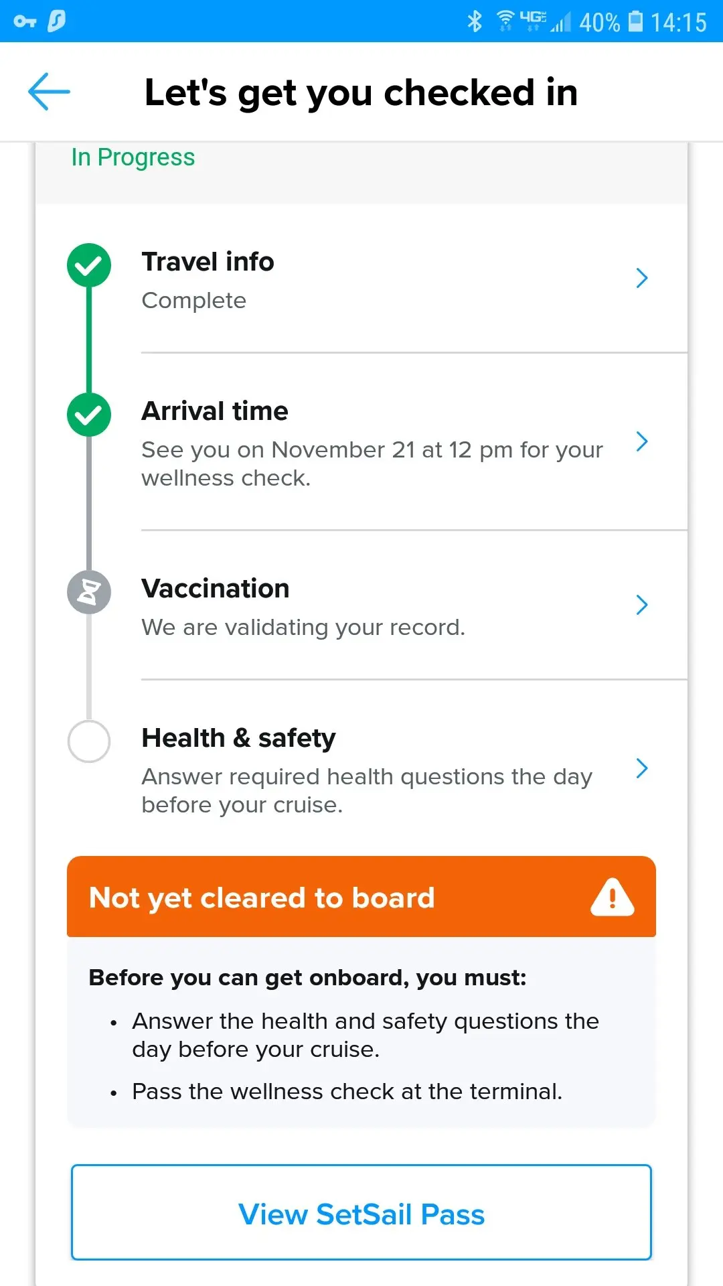
Task: Click the In Progress status label
Action: [x=133, y=157]
